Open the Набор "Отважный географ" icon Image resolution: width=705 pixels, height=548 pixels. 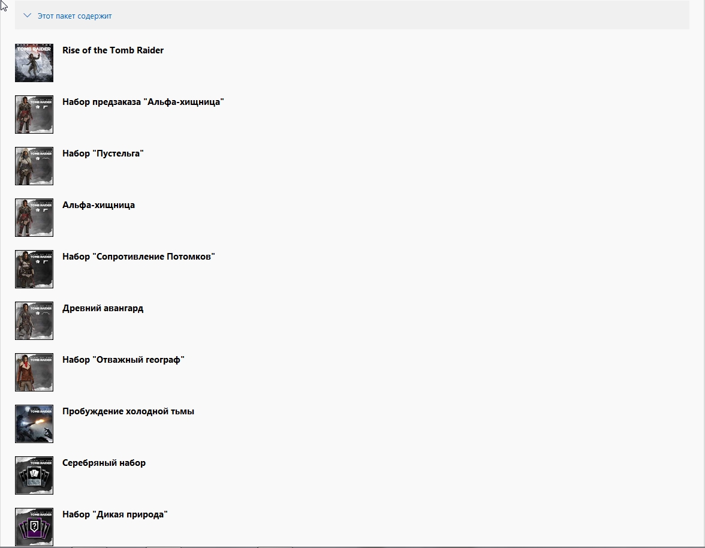pos(34,372)
